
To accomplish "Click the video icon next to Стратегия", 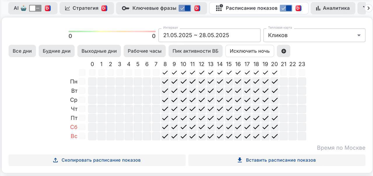I will pyautogui.click(x=104, y=8).
